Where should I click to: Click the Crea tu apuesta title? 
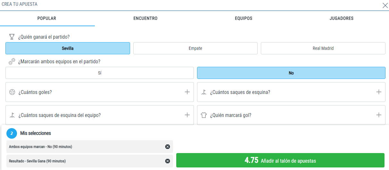click(20, 4)
